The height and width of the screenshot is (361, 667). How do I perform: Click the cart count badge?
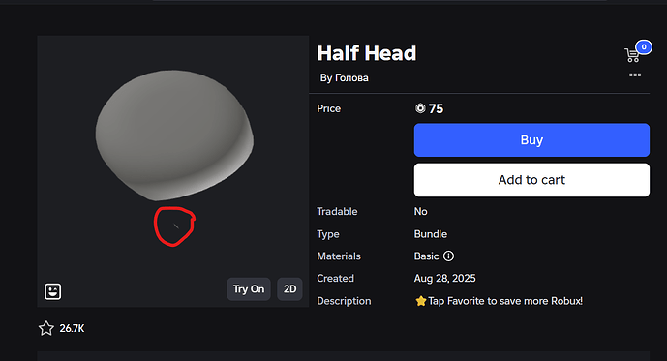pyautogui.click(x=644, y=47)
